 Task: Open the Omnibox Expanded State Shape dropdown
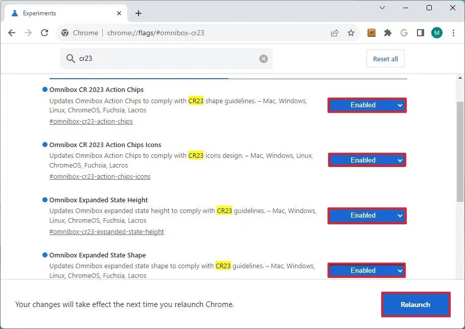366,270
